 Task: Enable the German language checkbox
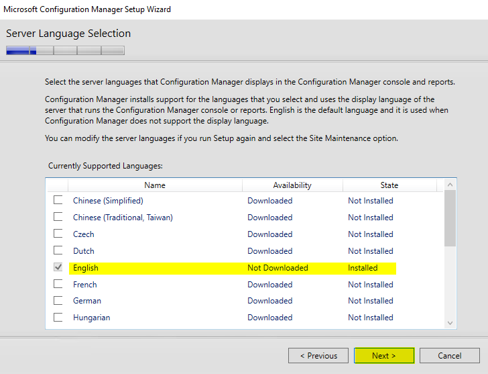(x=58, y=300)
